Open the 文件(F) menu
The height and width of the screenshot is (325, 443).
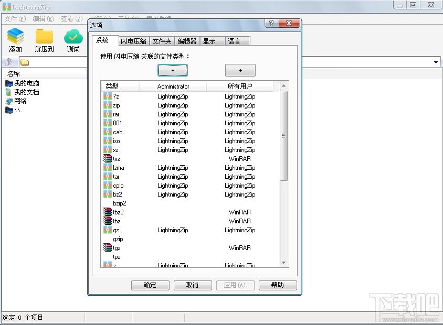coord(15,19)
